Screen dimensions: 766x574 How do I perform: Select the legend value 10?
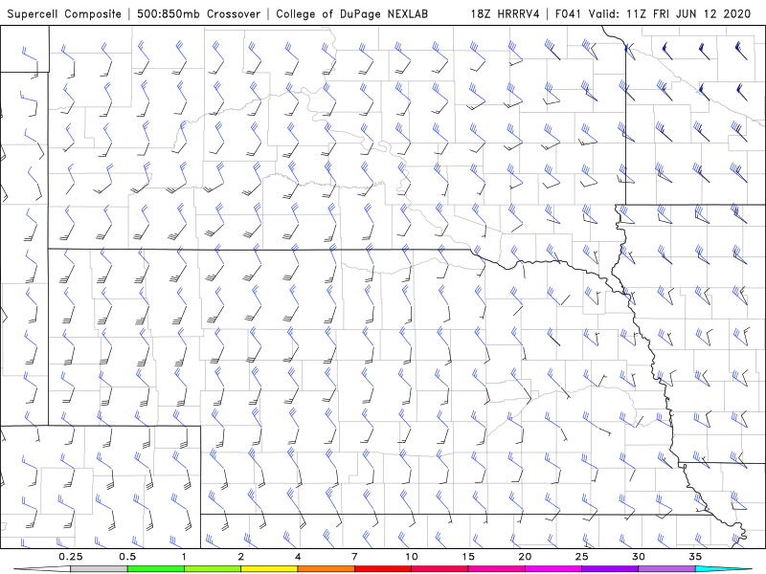412,557
